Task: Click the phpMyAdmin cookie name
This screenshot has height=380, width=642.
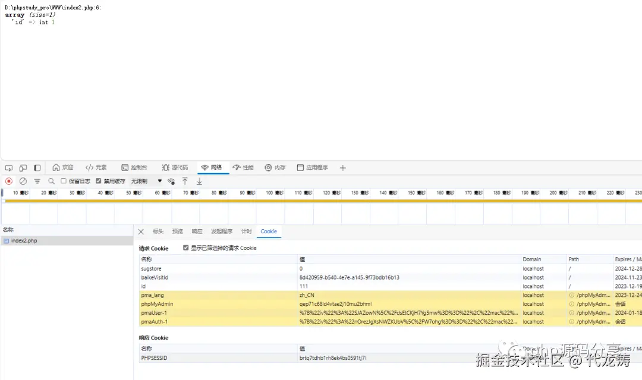Action: coord(157,304)
